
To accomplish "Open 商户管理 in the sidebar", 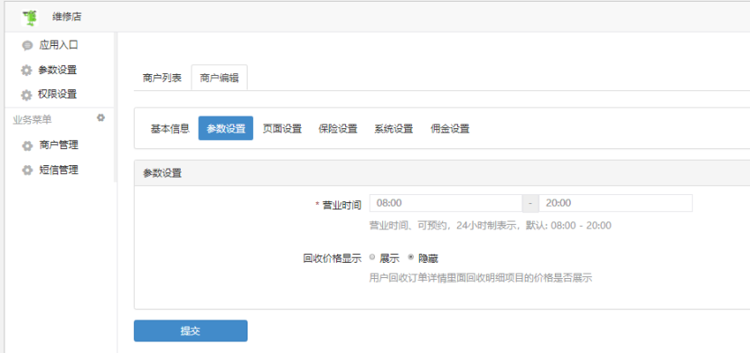I will [59, 145].
